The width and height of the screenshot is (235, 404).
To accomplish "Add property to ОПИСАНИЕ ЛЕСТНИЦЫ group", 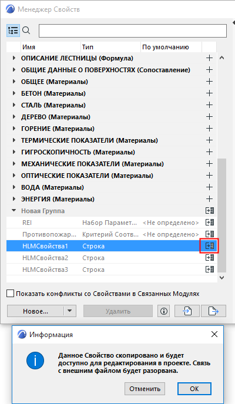I will pyautogui.click(x=209, y=58).
